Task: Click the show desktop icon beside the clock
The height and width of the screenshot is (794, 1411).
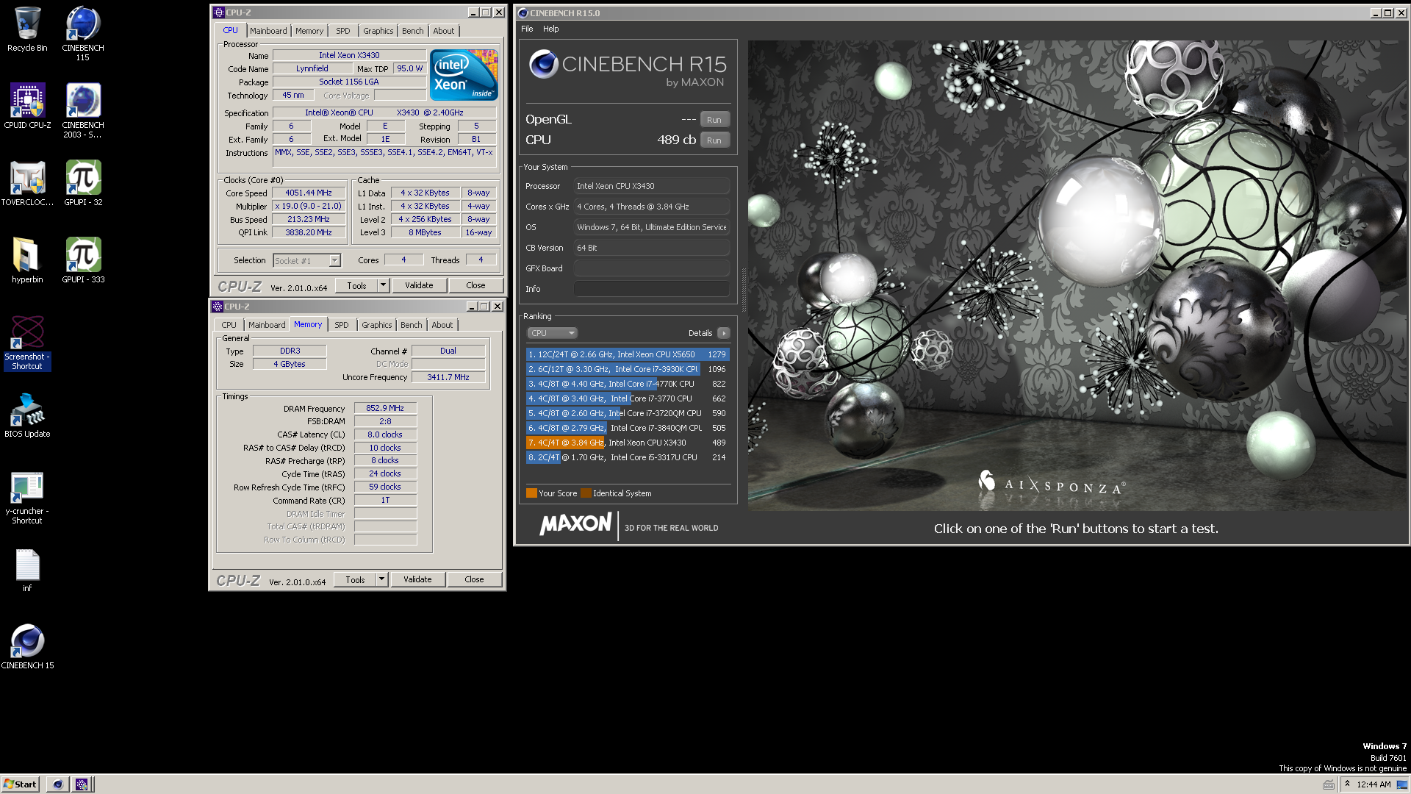Action: tap(1401, 784)
